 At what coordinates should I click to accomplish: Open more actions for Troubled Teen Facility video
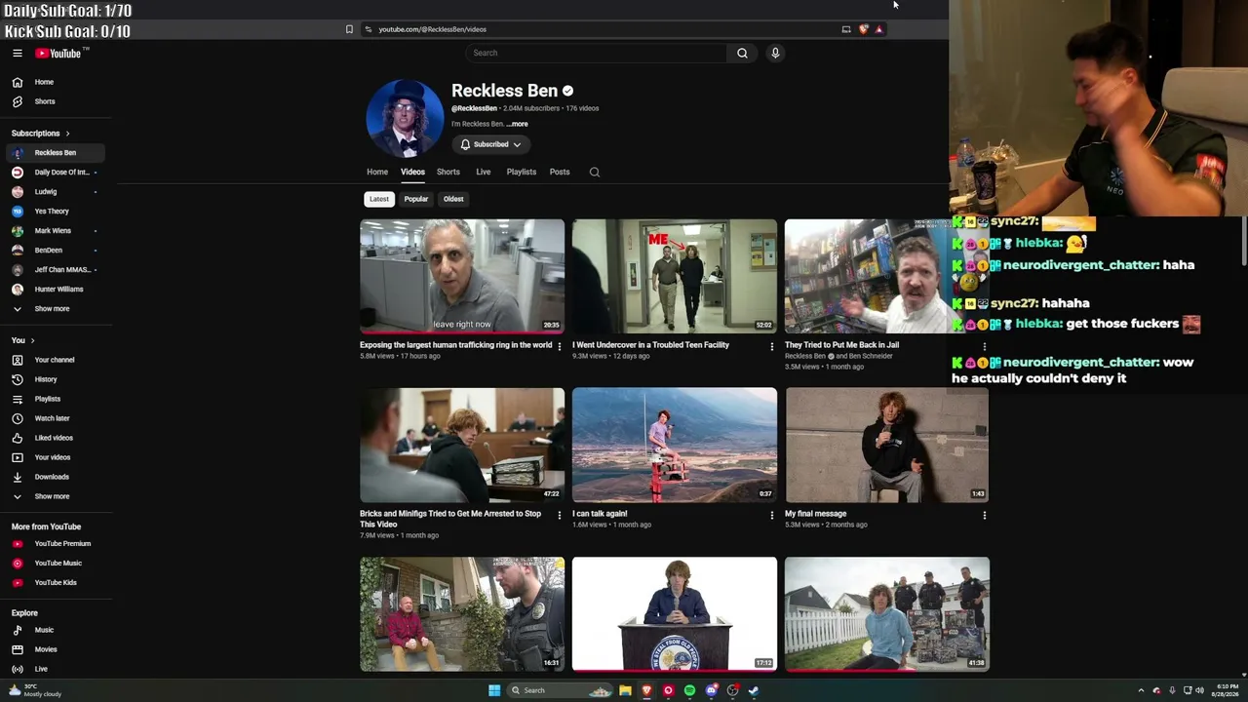pos(771,346)
